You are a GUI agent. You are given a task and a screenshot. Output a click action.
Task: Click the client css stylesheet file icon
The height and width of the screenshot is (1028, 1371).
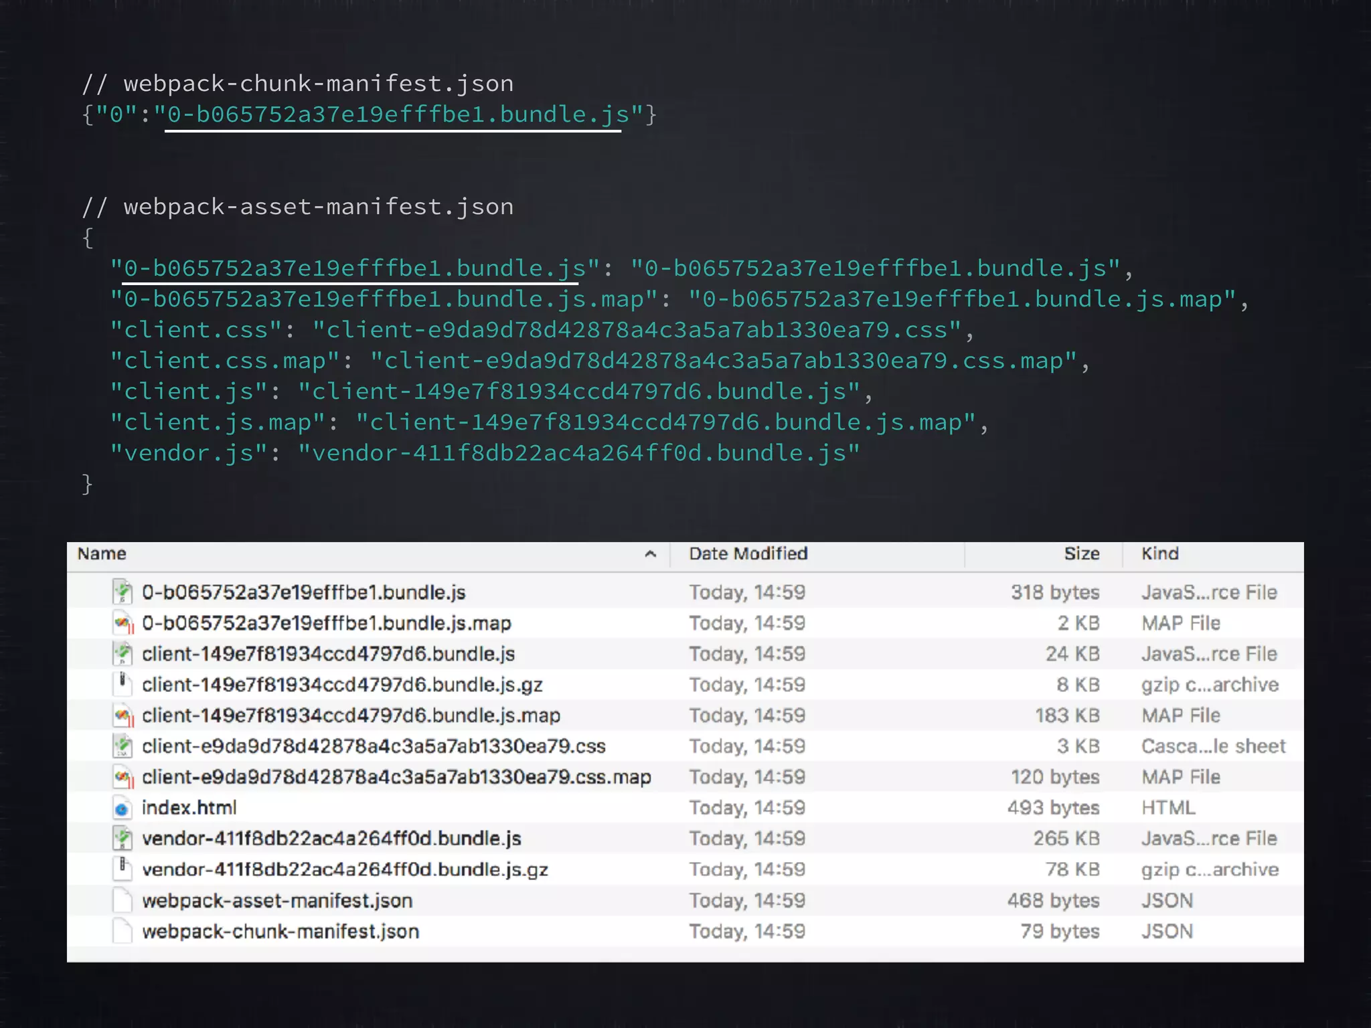click(x=122, y=746)
